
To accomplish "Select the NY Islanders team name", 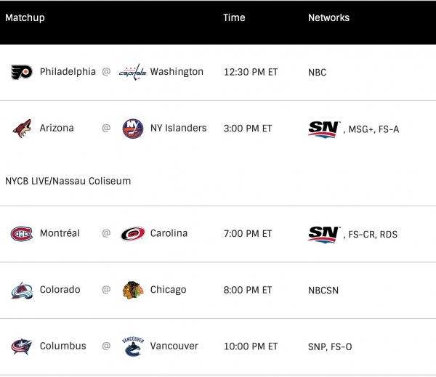I will pyautogui.click(x=178, y=129).
